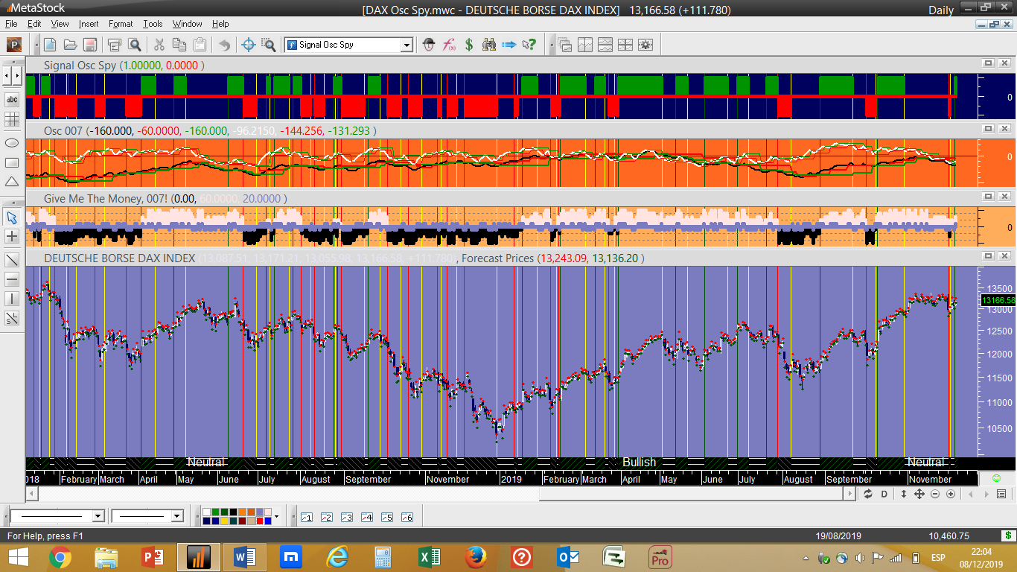Switch to chart layout 3

pos(346,517)
